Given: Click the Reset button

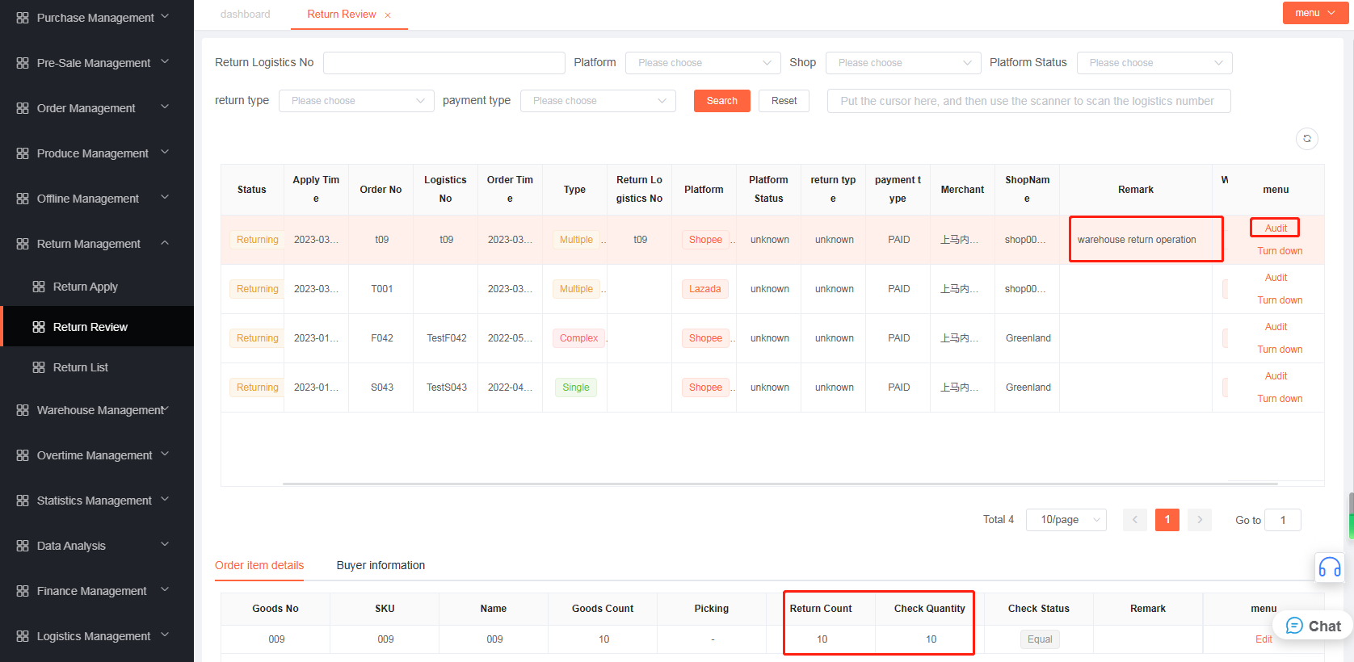Looking at the screenshot, I should click(784, 101).
